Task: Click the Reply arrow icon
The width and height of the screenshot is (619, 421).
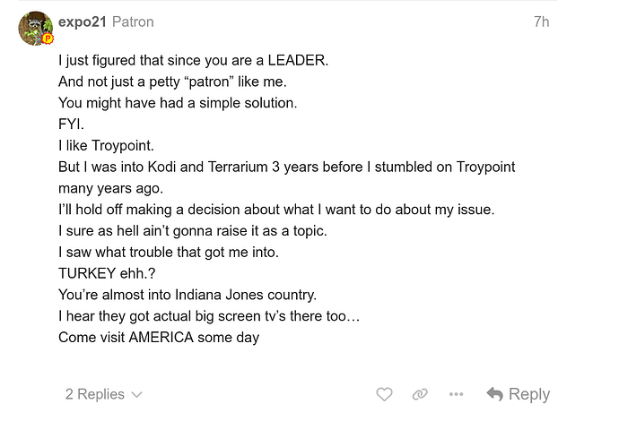Action: coord(494,394)
